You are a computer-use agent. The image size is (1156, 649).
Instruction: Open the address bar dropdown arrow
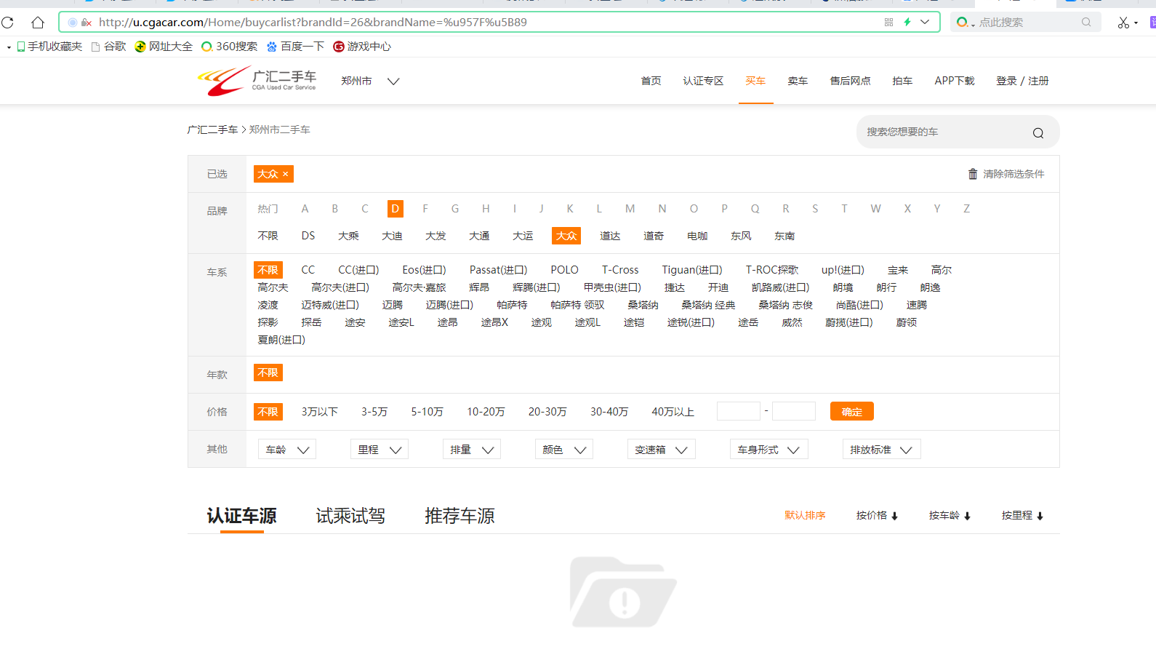point(925,23)
